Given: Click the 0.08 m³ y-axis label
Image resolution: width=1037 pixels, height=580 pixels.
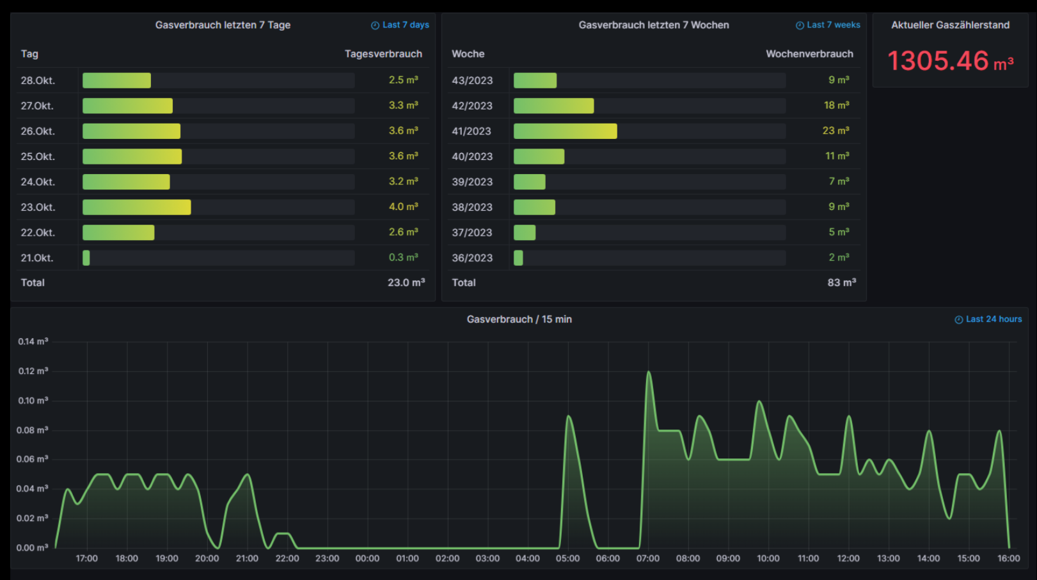Looking at the screenshot, I should tap(33, 430).
